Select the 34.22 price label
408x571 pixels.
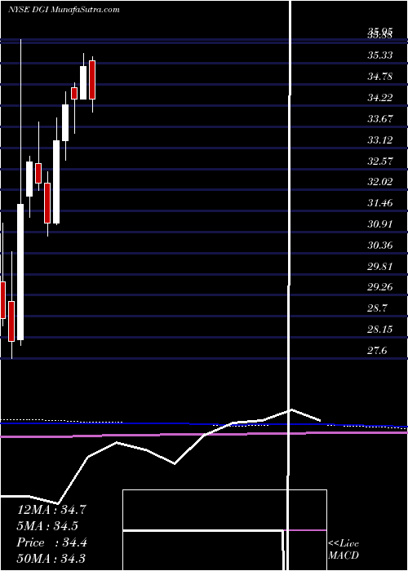380,98
